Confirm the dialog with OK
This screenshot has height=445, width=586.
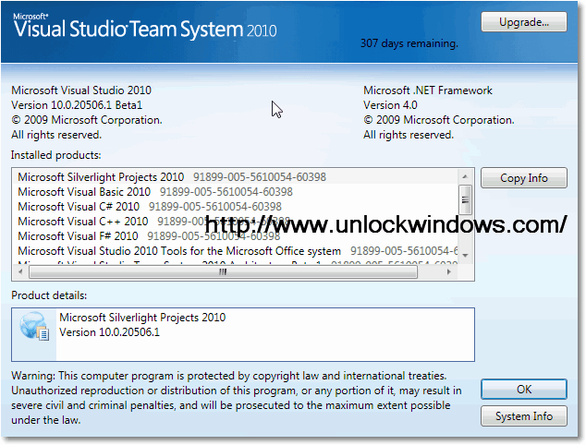point(523,390)
